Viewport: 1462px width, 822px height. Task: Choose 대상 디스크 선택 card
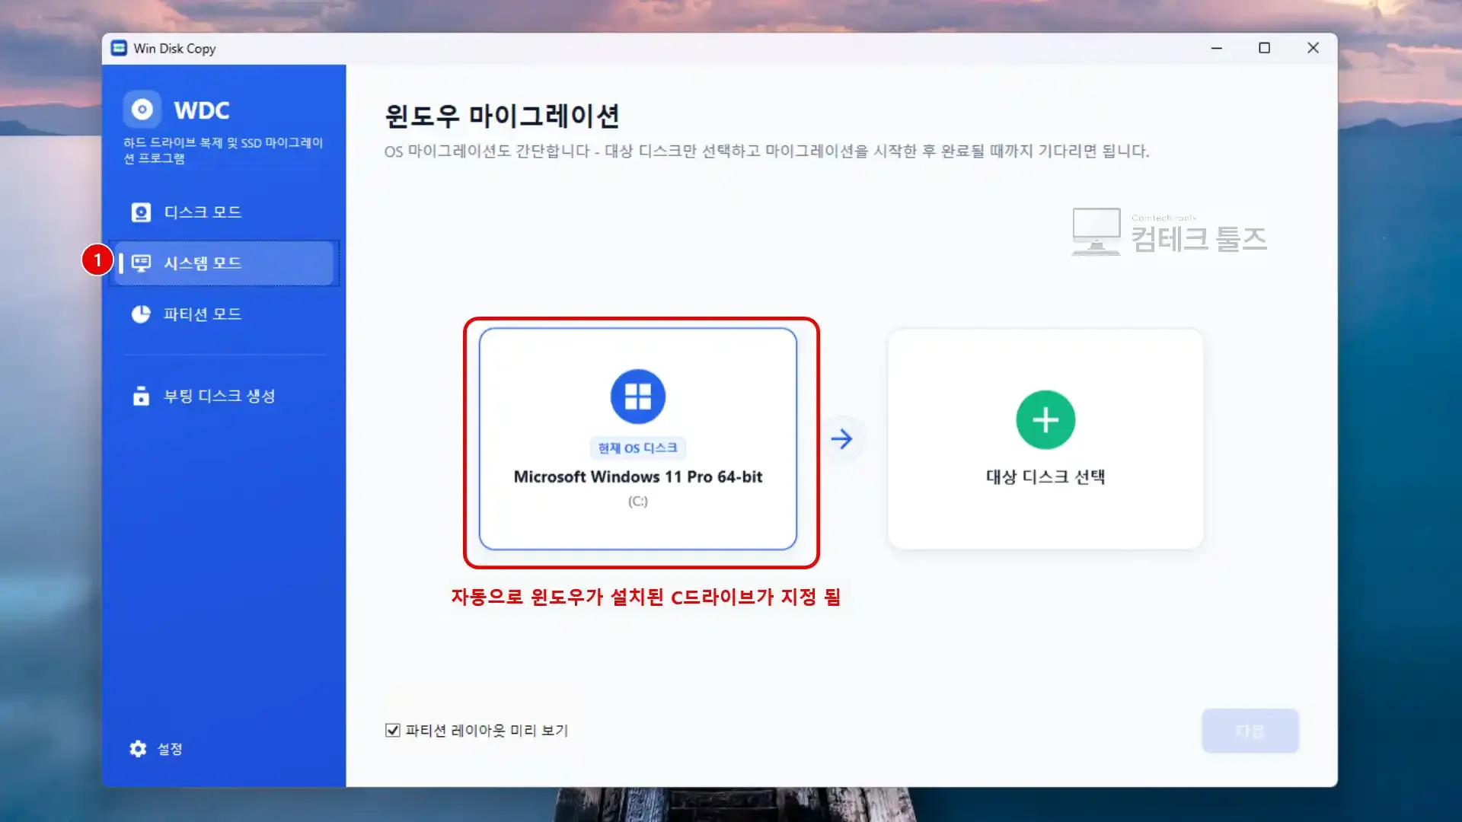click(1045, 439)
